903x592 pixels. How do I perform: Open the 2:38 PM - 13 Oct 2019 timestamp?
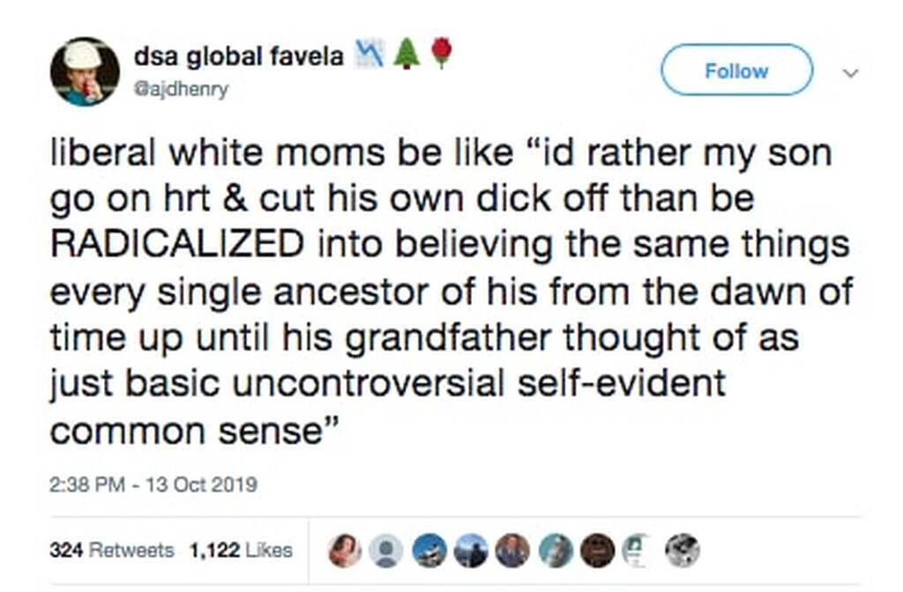[x=153, y=485]
